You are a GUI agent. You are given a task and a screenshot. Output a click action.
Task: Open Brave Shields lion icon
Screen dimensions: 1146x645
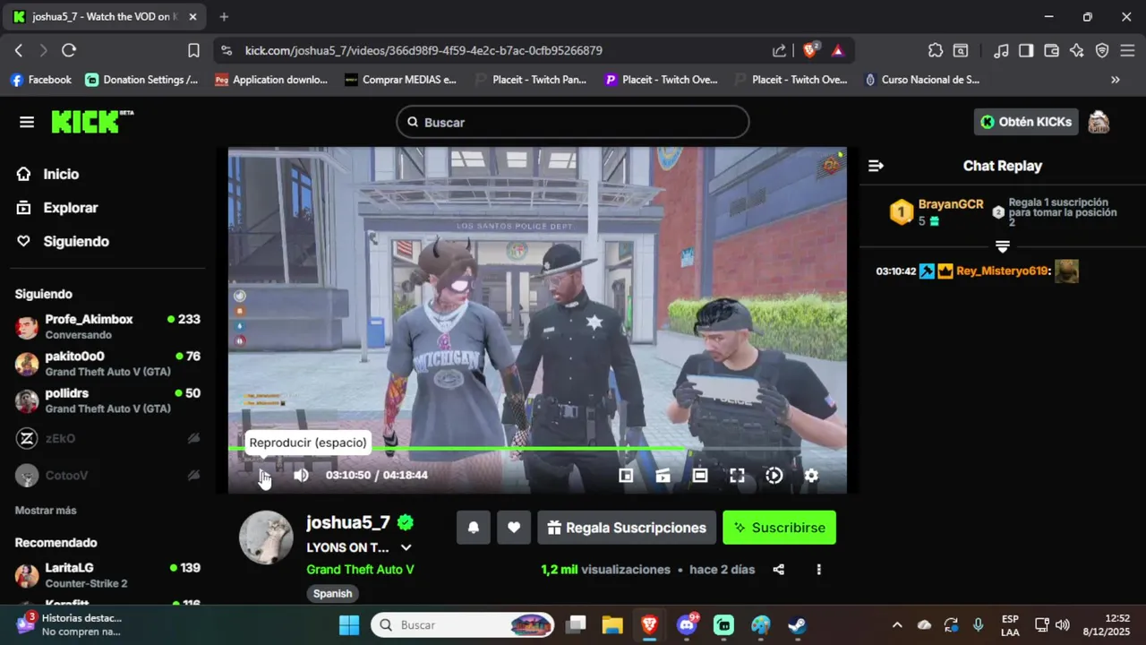[x=809, y=51]
